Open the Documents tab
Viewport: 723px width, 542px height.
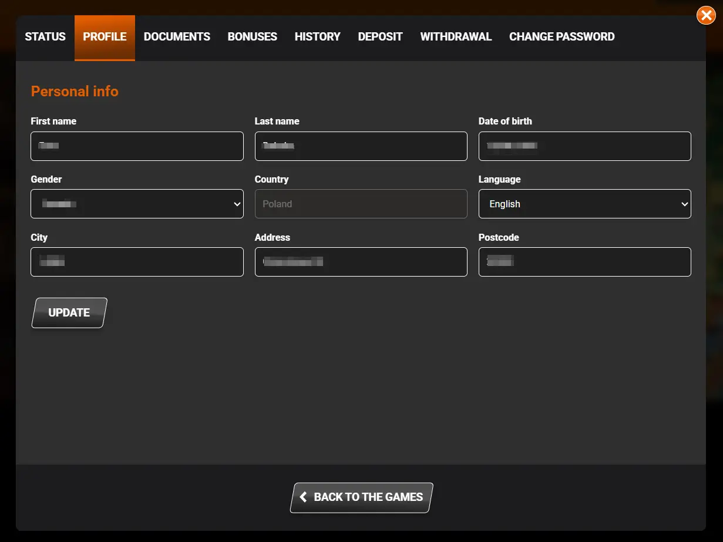pyautogui.click(x=177, y=37)
